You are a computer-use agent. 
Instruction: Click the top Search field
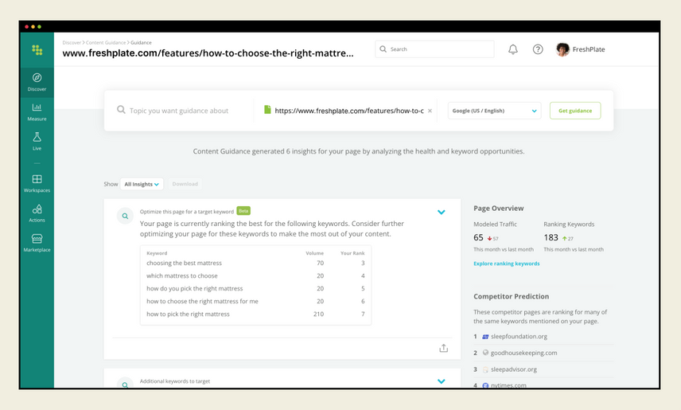coord(434,49)
